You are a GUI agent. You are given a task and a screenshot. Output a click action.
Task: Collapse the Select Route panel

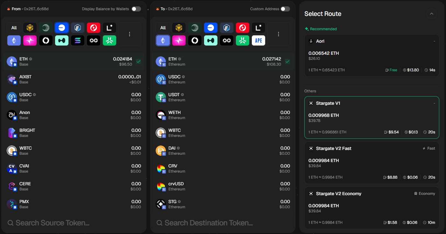(432, 14)
